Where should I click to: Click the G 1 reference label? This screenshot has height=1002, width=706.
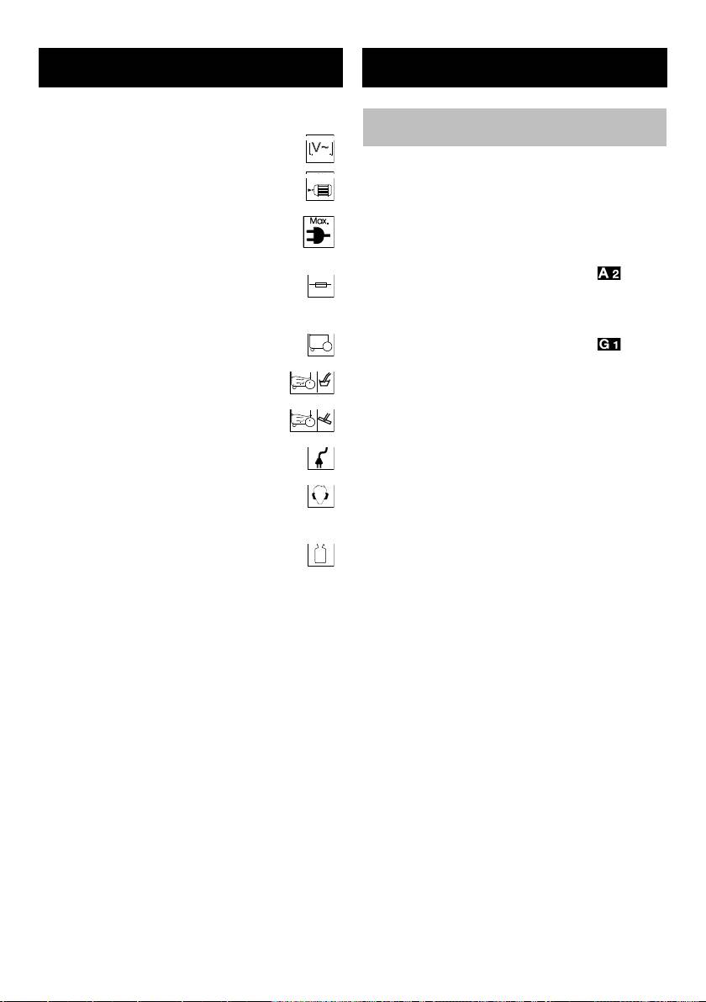[x=609, y=345]
